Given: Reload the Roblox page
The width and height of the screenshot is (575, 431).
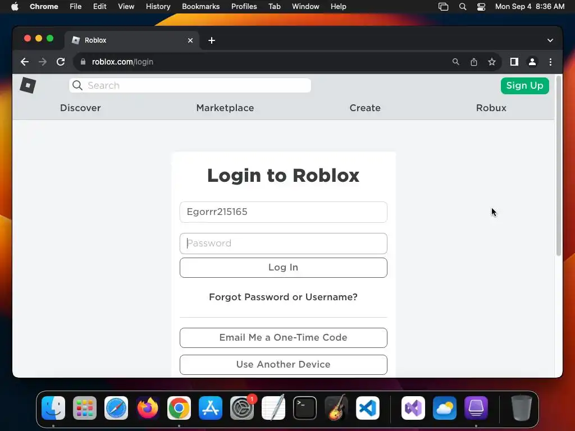Looking at the screenshot, I should (x=61, y=62).
